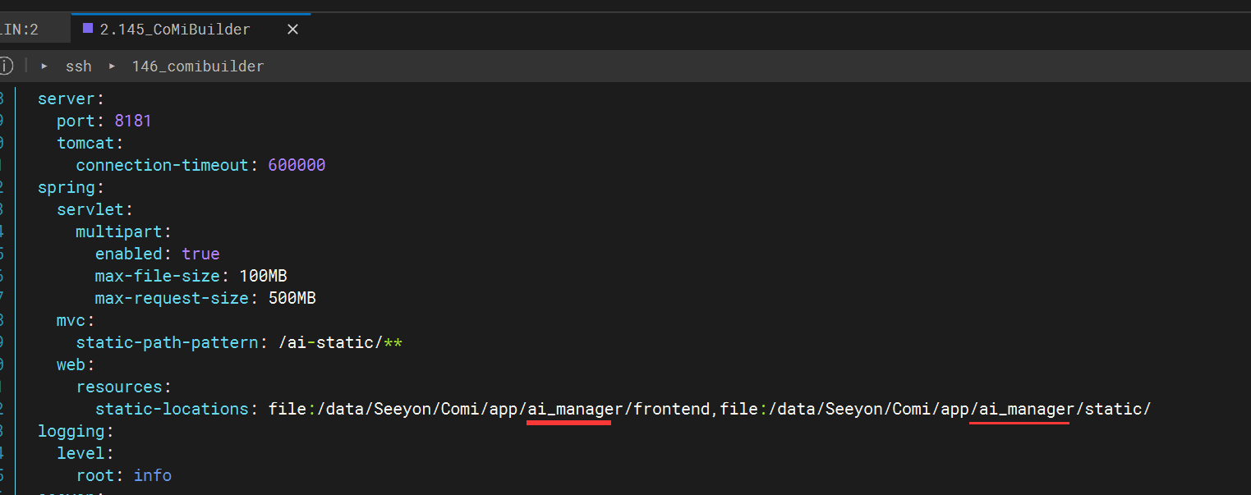Place cursor on max-file-size value 100MB

point(263,276)
